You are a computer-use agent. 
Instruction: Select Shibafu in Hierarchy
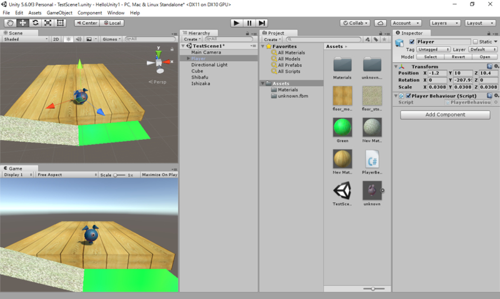199,77
